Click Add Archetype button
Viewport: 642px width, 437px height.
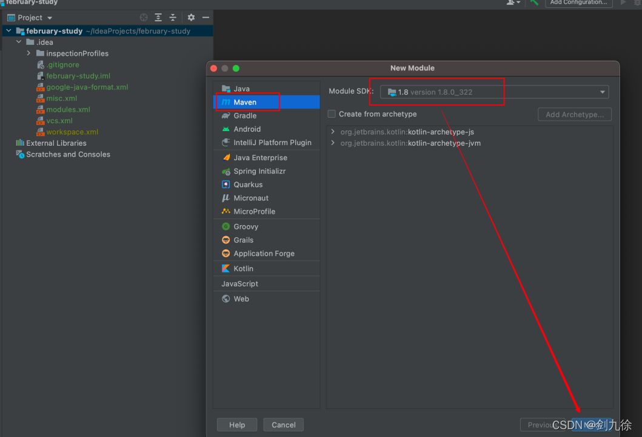click(x=575, y=114)
